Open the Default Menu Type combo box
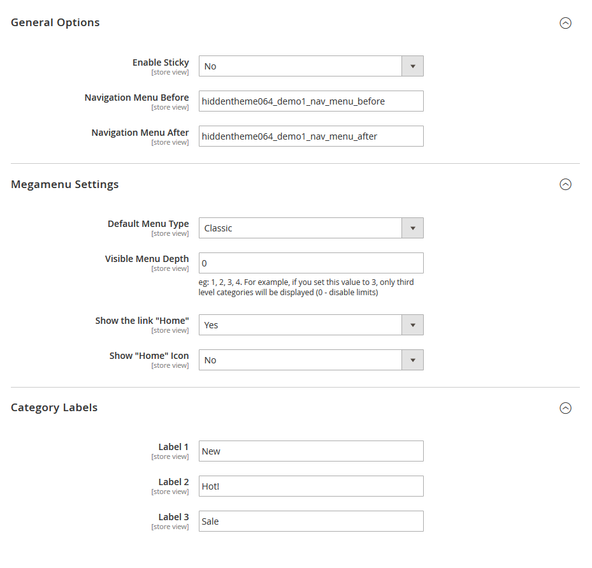592x568 pixels. click(300, 228)
